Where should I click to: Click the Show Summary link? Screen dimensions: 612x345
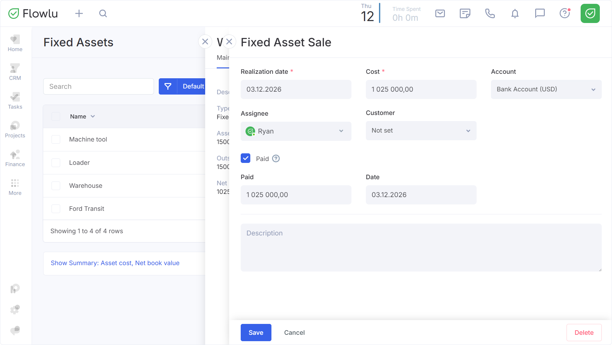click(x=115, y=263)
